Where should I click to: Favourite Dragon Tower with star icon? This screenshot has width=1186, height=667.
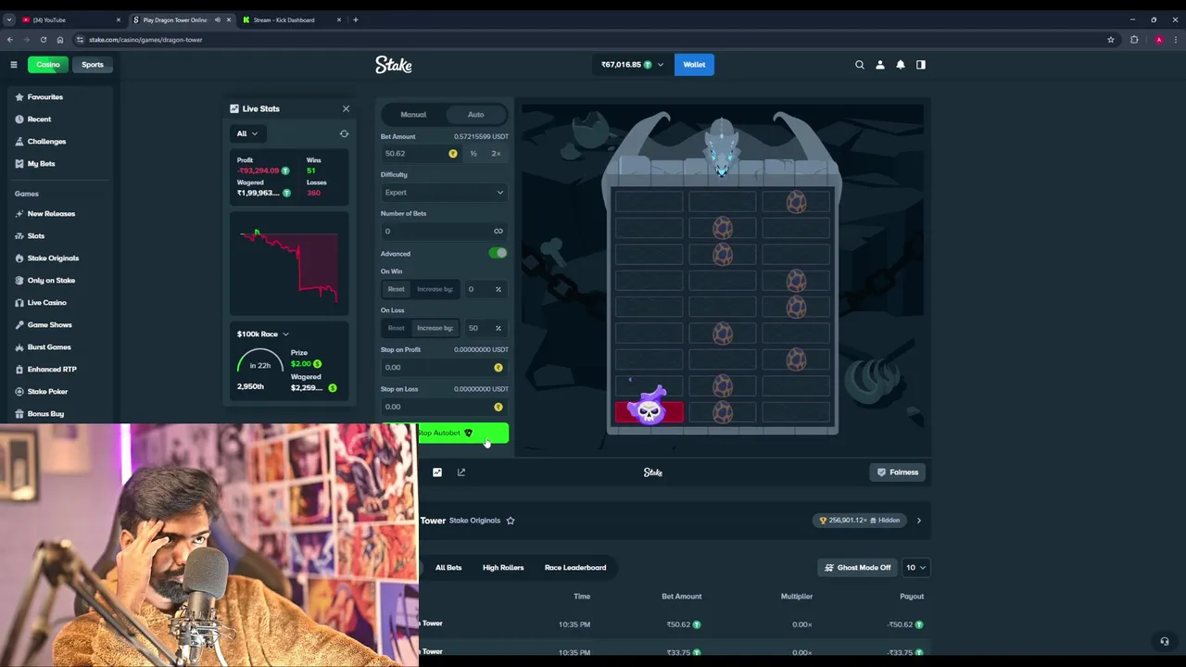pyautogui.click(x=511, y=521)
